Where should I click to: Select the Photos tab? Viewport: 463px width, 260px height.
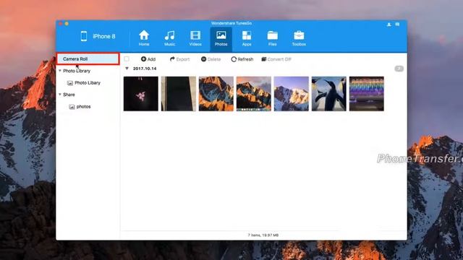pyautogui.click(x=221, y=39)
